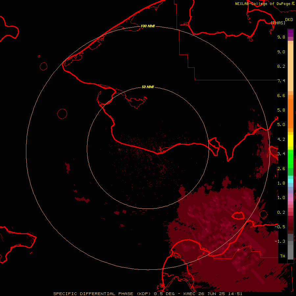Click the [PHAS] label above the color scale
The width and height of the screenshot is (296, 296).
(278, 23)
